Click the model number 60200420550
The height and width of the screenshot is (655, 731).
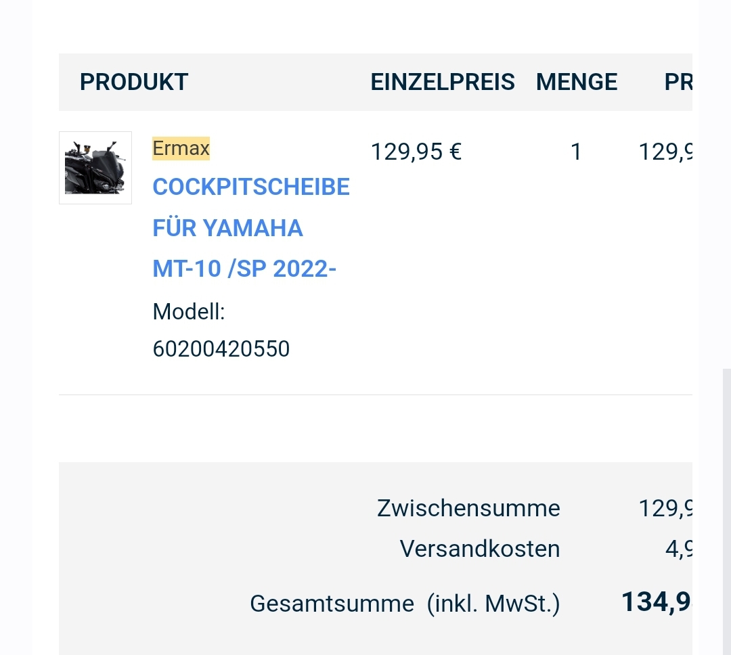pyautogui.click(x=221, y=349)
